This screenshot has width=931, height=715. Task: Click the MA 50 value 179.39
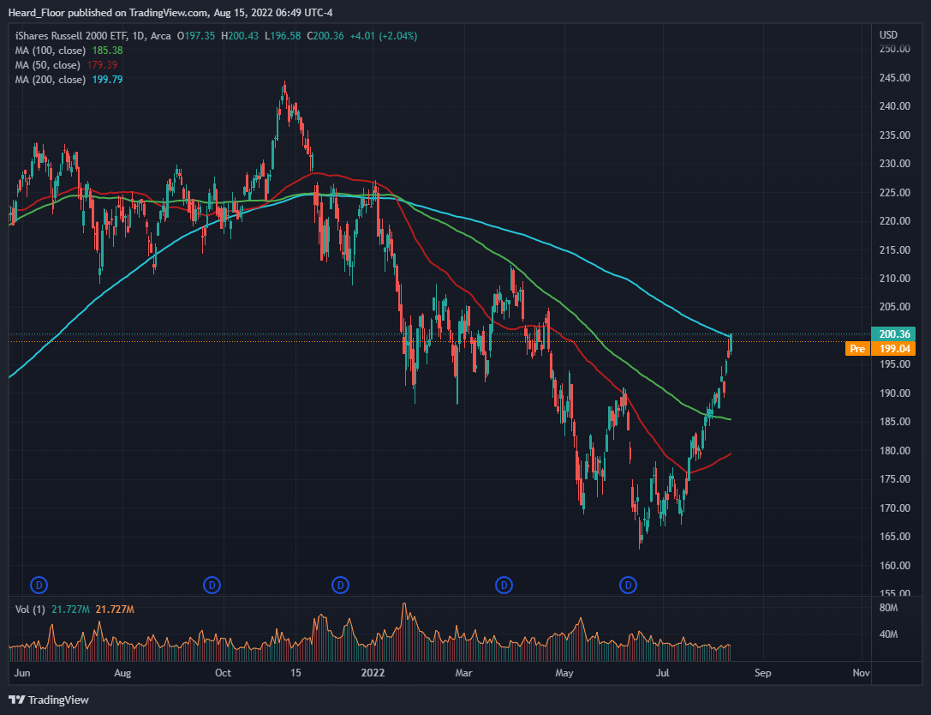[x=102, y=65]
